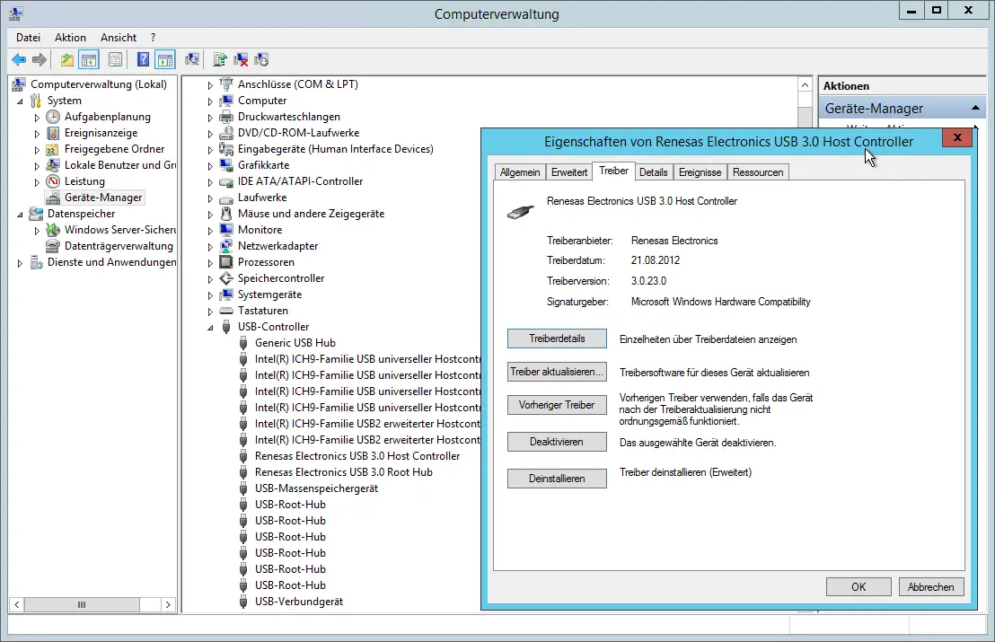Select USB-Massenspeichergerät in device list
This screenshot has width=995, height=642.
tap(316, 488)
